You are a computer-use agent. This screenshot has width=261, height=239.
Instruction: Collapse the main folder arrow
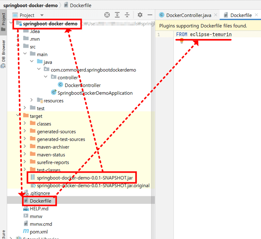(x=25, y=53)
